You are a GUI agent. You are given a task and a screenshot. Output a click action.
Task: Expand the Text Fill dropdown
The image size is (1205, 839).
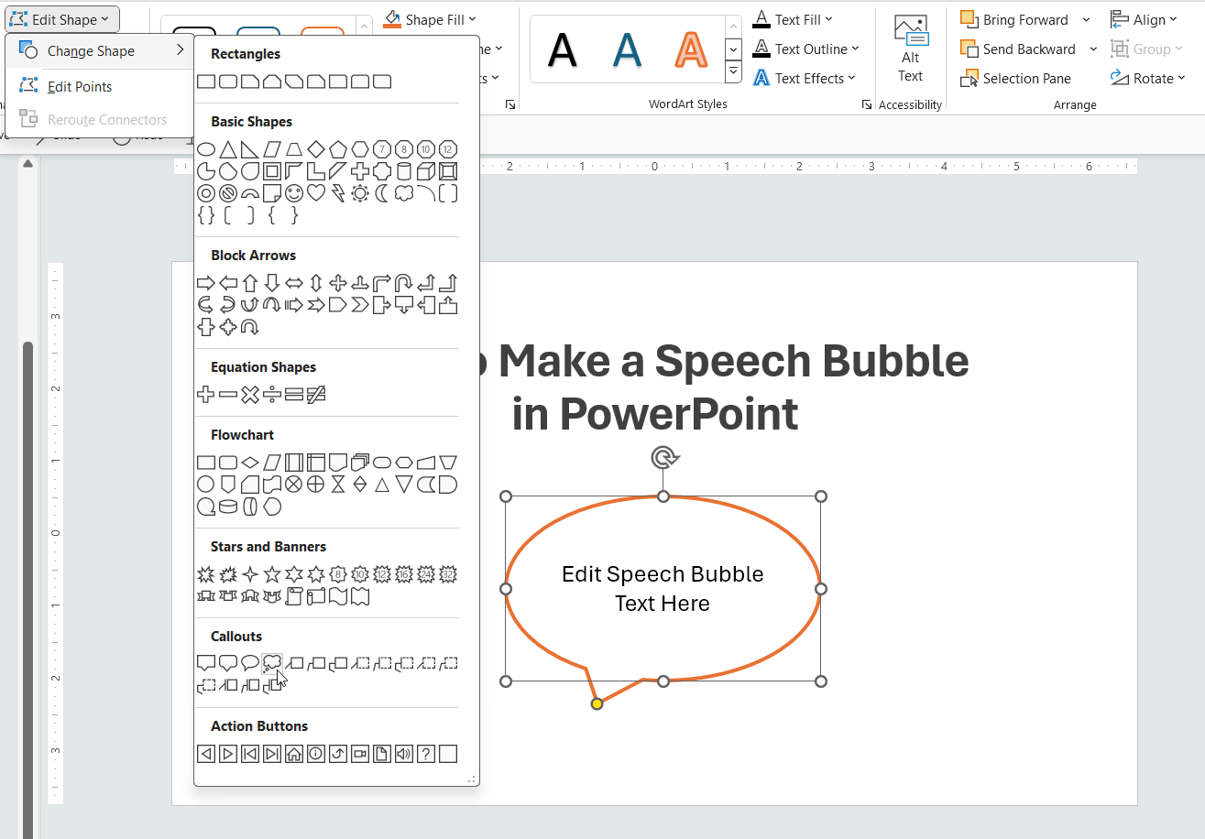coord(829,19)
